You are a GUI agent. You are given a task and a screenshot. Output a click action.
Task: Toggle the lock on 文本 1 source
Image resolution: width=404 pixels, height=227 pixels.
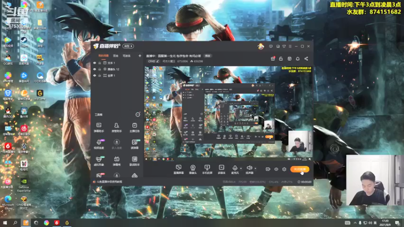[99, 63]
